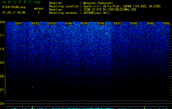Click the yellow detection tick under 0849
Screen dimensions: 172x109
click(x=144, y=107)
